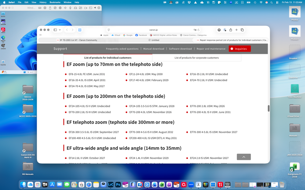305x190 pixels.
Task: Open Finder from the Dock
Action: [x=23, y=185]
